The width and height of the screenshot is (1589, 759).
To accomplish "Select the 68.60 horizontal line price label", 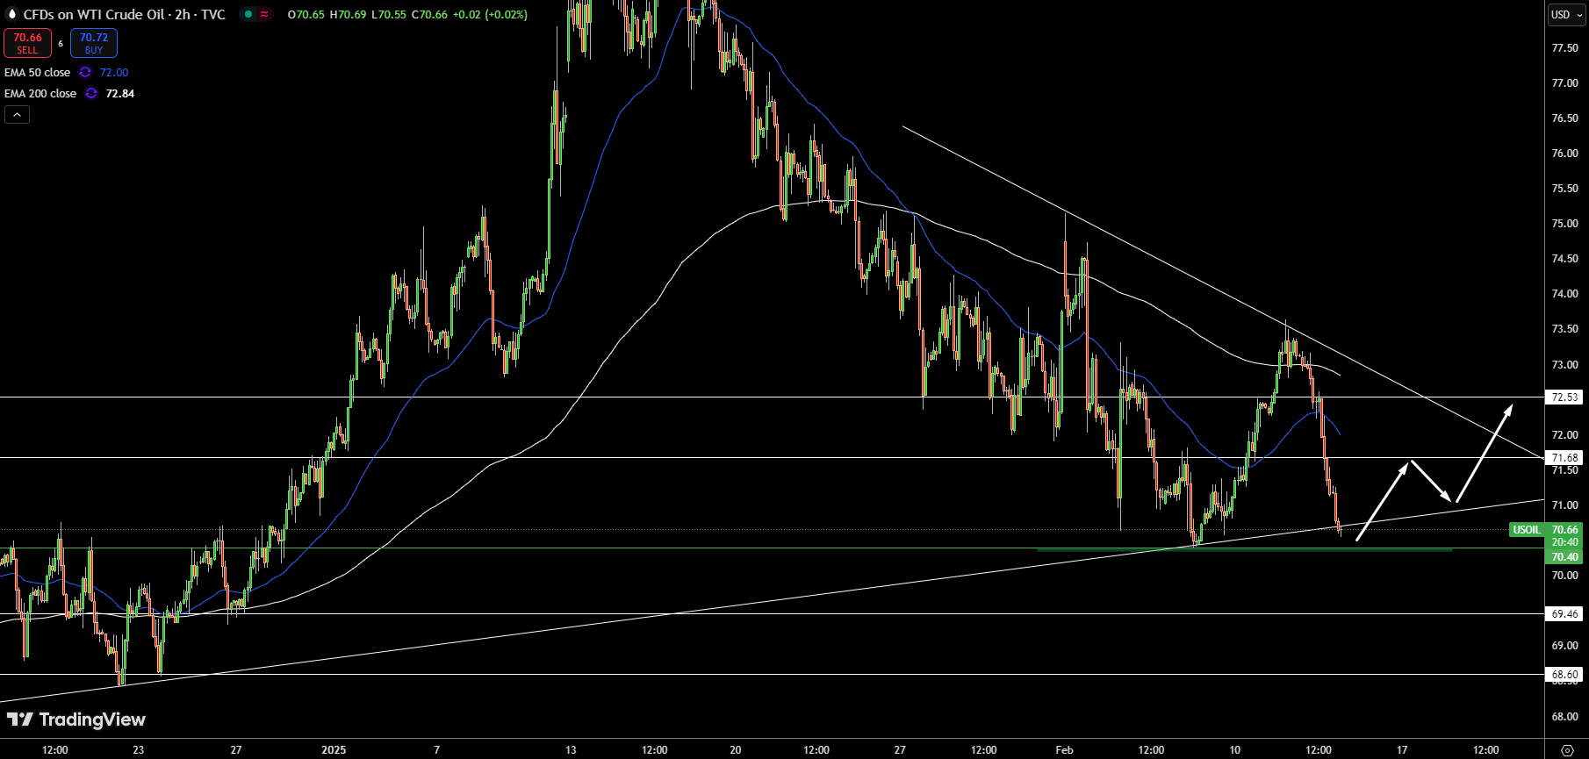I will coord(1565,675).
